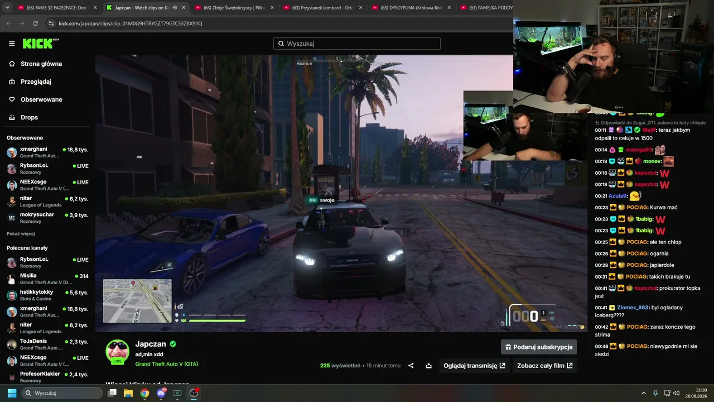
Task: Click the download clip icon
Action: coord(428,366)
